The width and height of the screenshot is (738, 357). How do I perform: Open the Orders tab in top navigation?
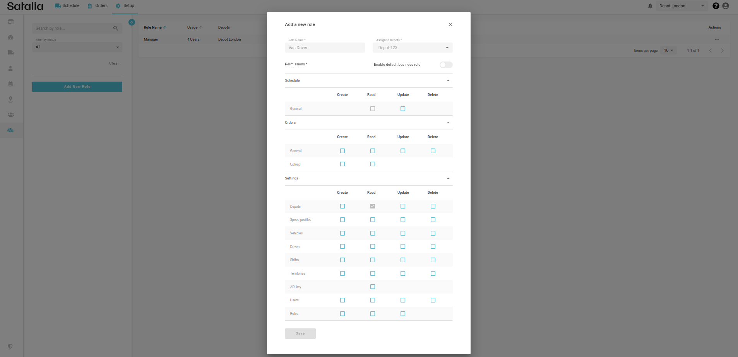pyautogui.click(x=98, y=6)
